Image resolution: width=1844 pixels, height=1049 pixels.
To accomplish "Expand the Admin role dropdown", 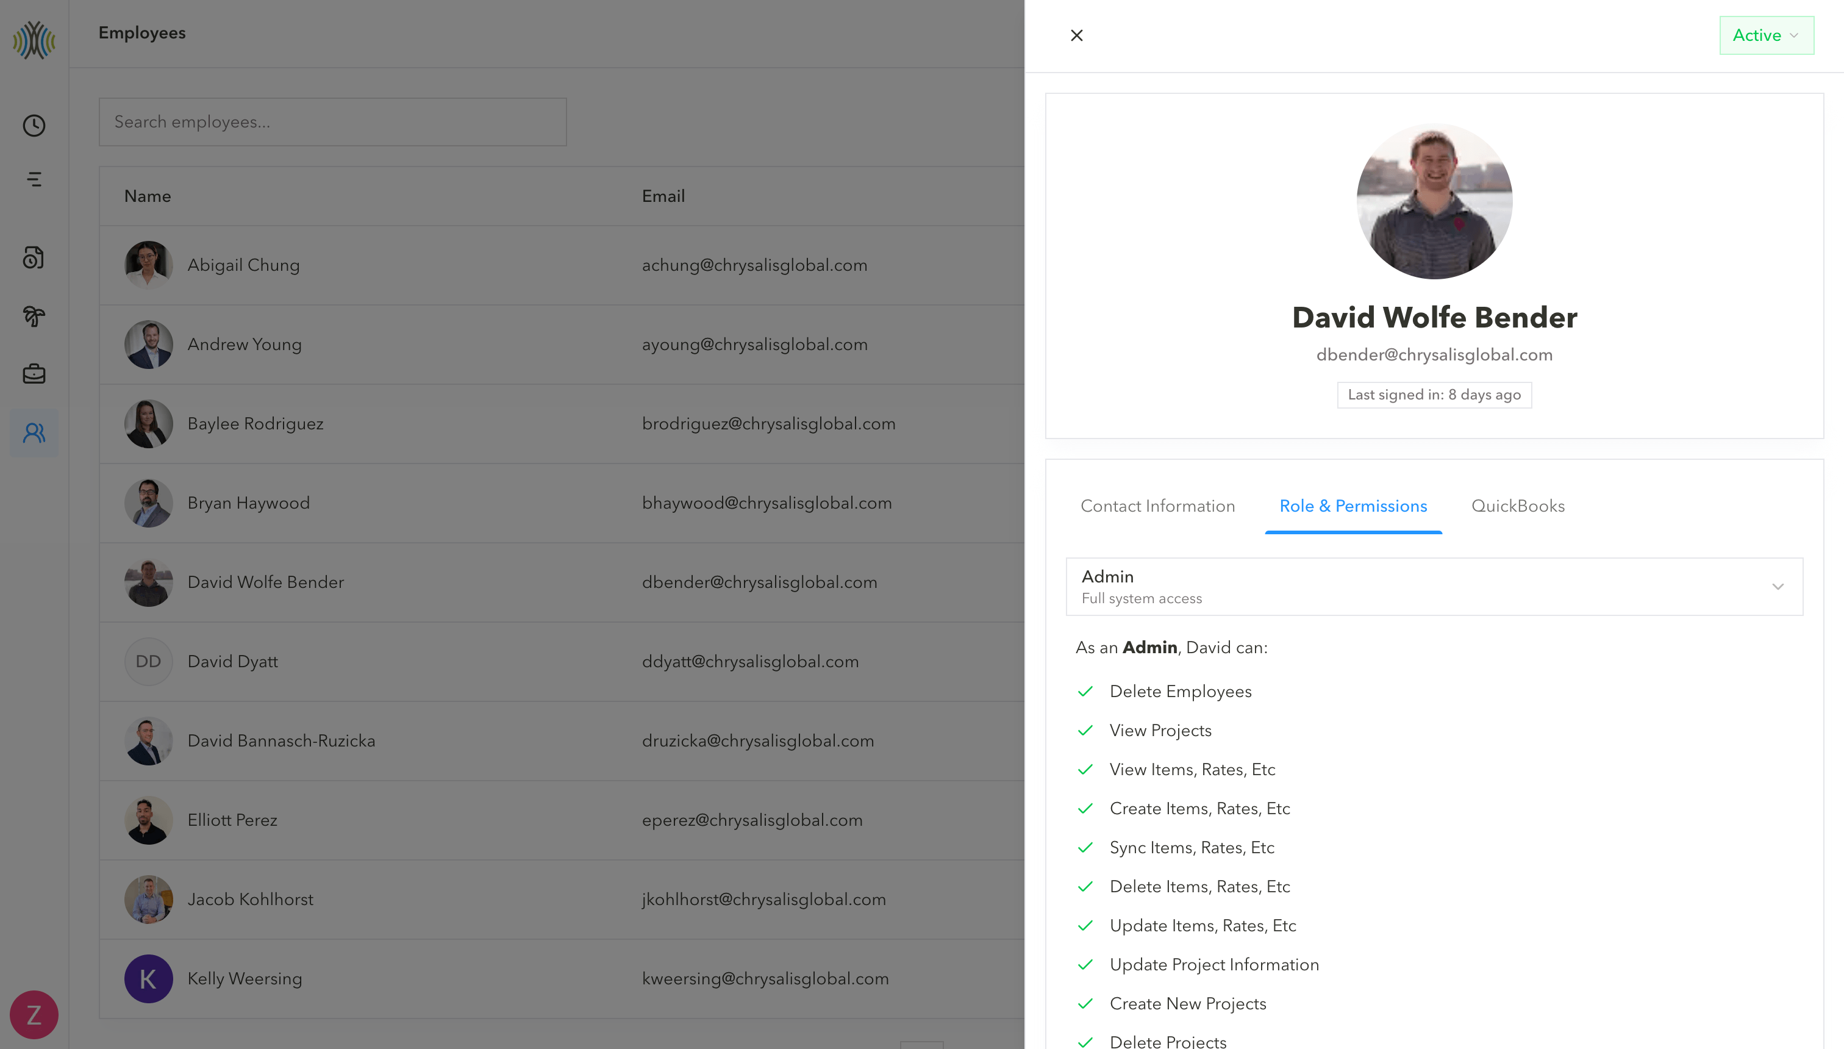I will 1434,587.
